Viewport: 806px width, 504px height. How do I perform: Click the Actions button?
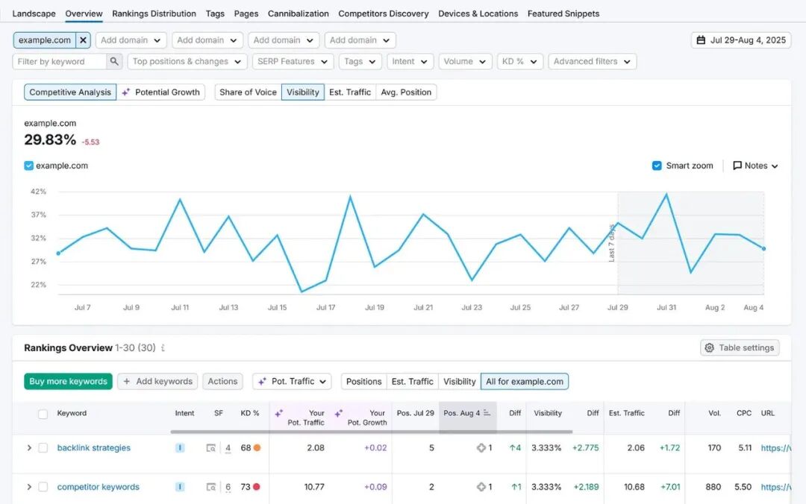tap(222, 381)
